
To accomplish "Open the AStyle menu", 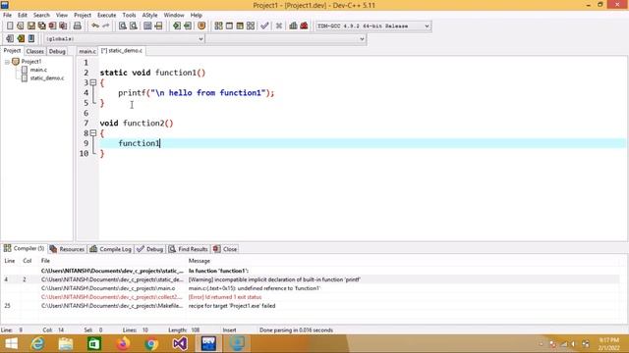I will click(x=149, y=16).
